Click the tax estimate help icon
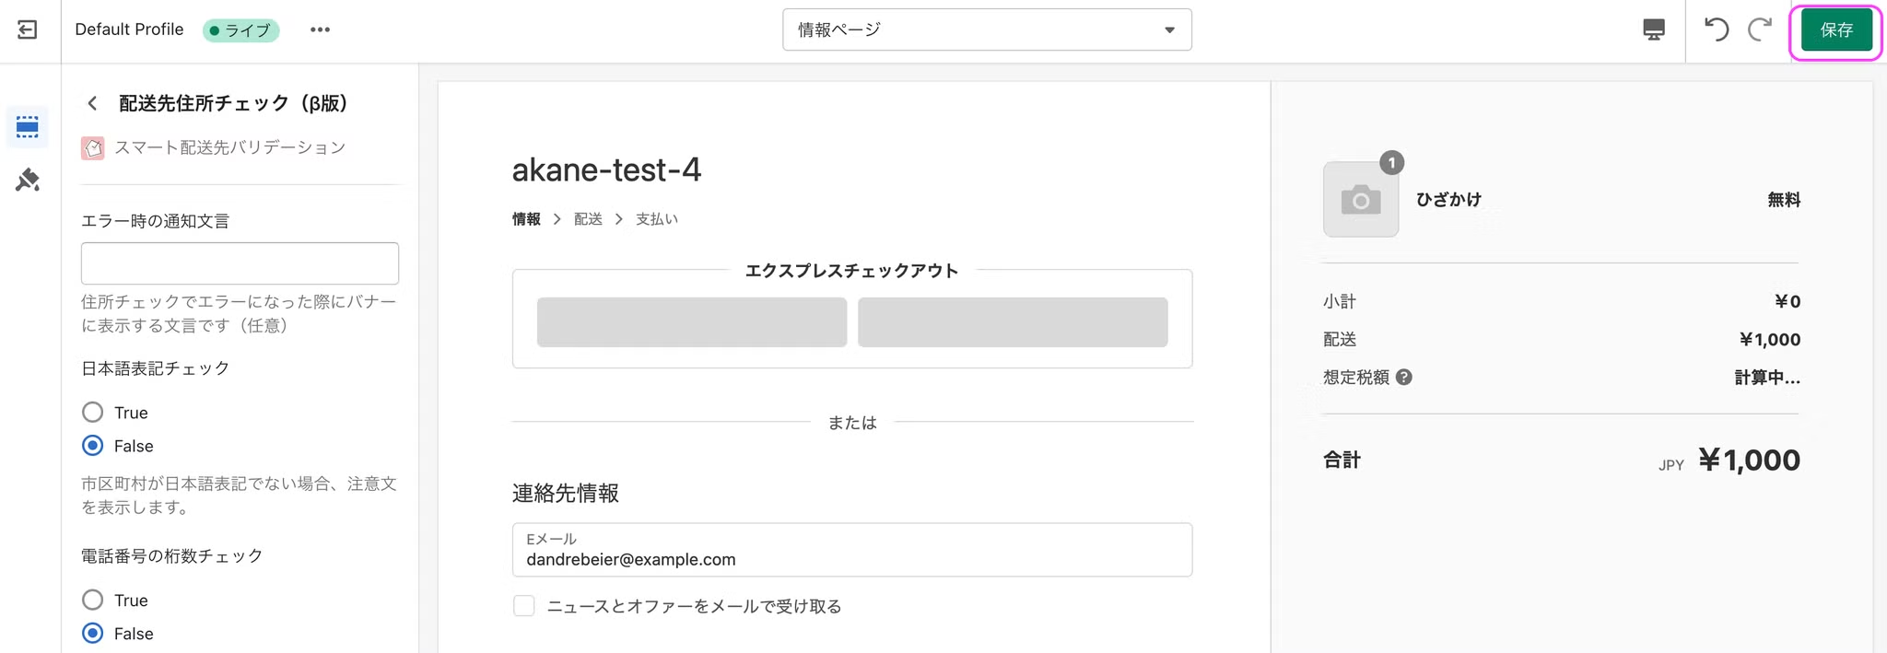The image size is (1887, 653). 1404,377
